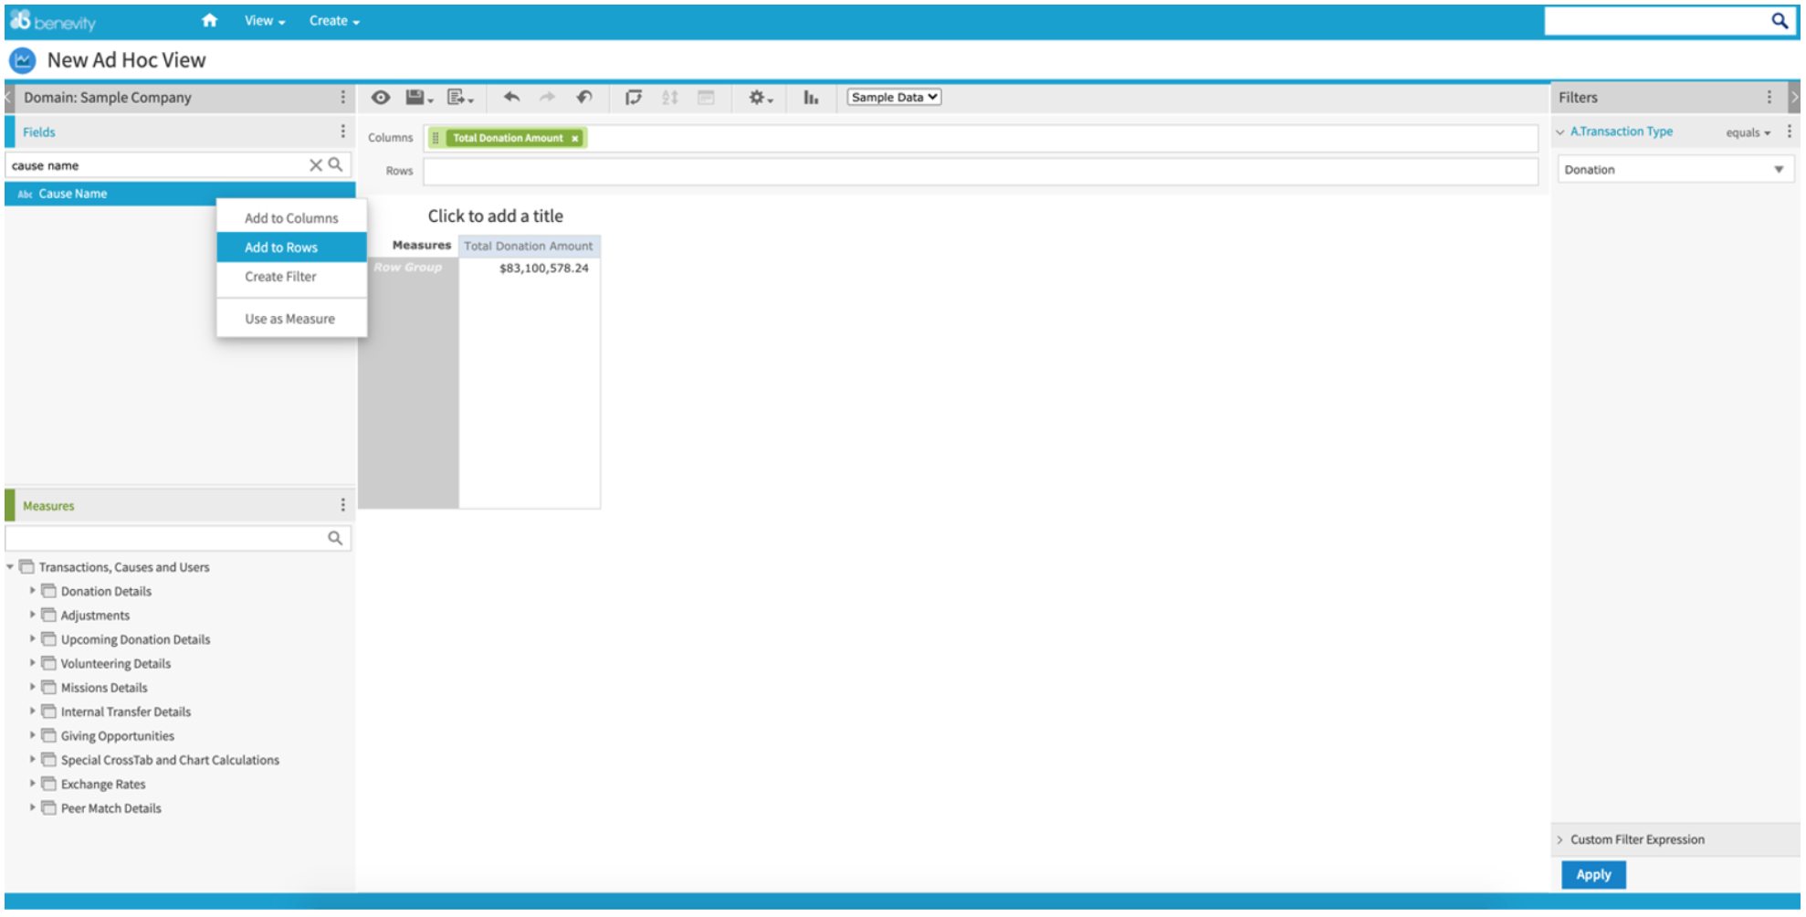Click the Redo arrow icon
The height and width of the screenshot is (917, 1806).
point(547,97)
